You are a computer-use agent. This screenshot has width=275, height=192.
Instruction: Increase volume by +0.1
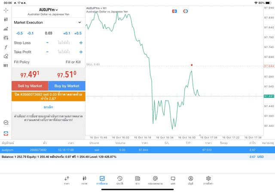tap(67, 33)
